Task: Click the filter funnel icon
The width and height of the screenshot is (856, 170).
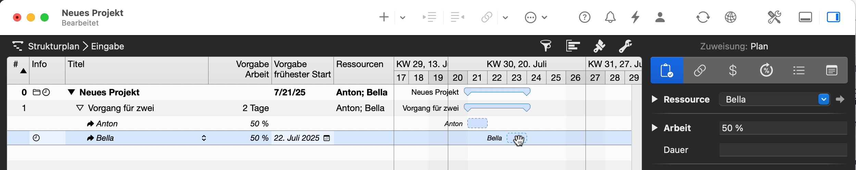Action: pos(546,46)
